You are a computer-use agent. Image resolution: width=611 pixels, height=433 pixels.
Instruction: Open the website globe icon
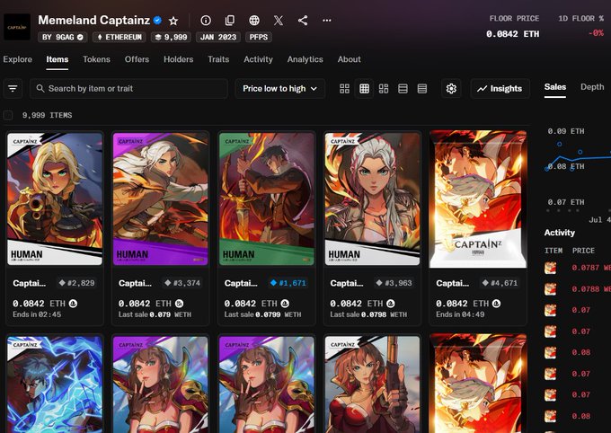254,21
